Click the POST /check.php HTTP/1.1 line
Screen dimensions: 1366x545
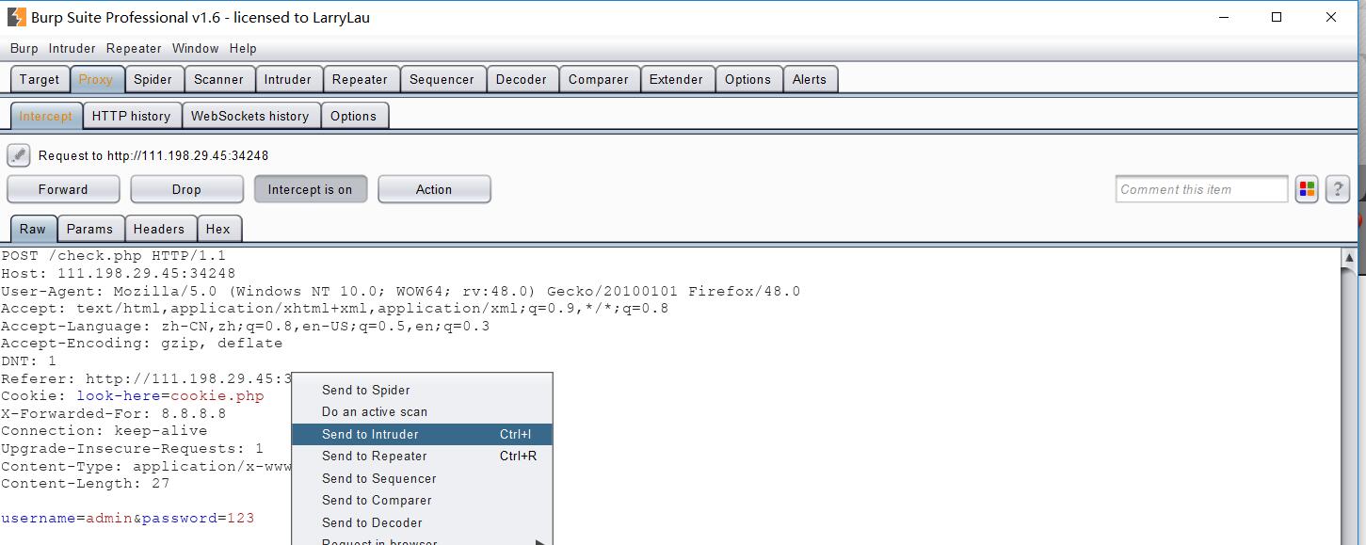pyautogui.click(x=114, y=256)
